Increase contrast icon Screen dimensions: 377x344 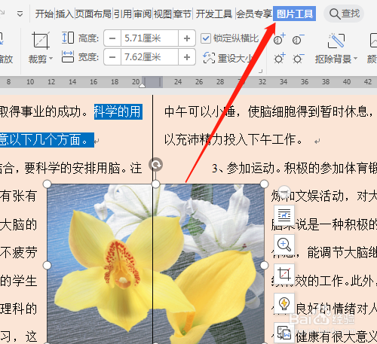point(280,39)
